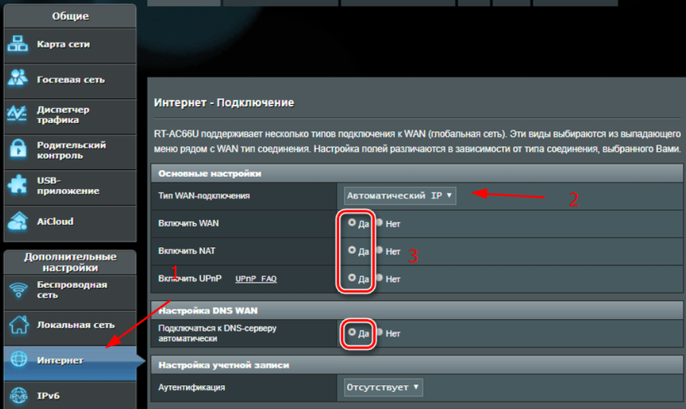Open Родительский контроль menu item
The width and height of the screenshot is (686, 409).
tap(70, 152)
